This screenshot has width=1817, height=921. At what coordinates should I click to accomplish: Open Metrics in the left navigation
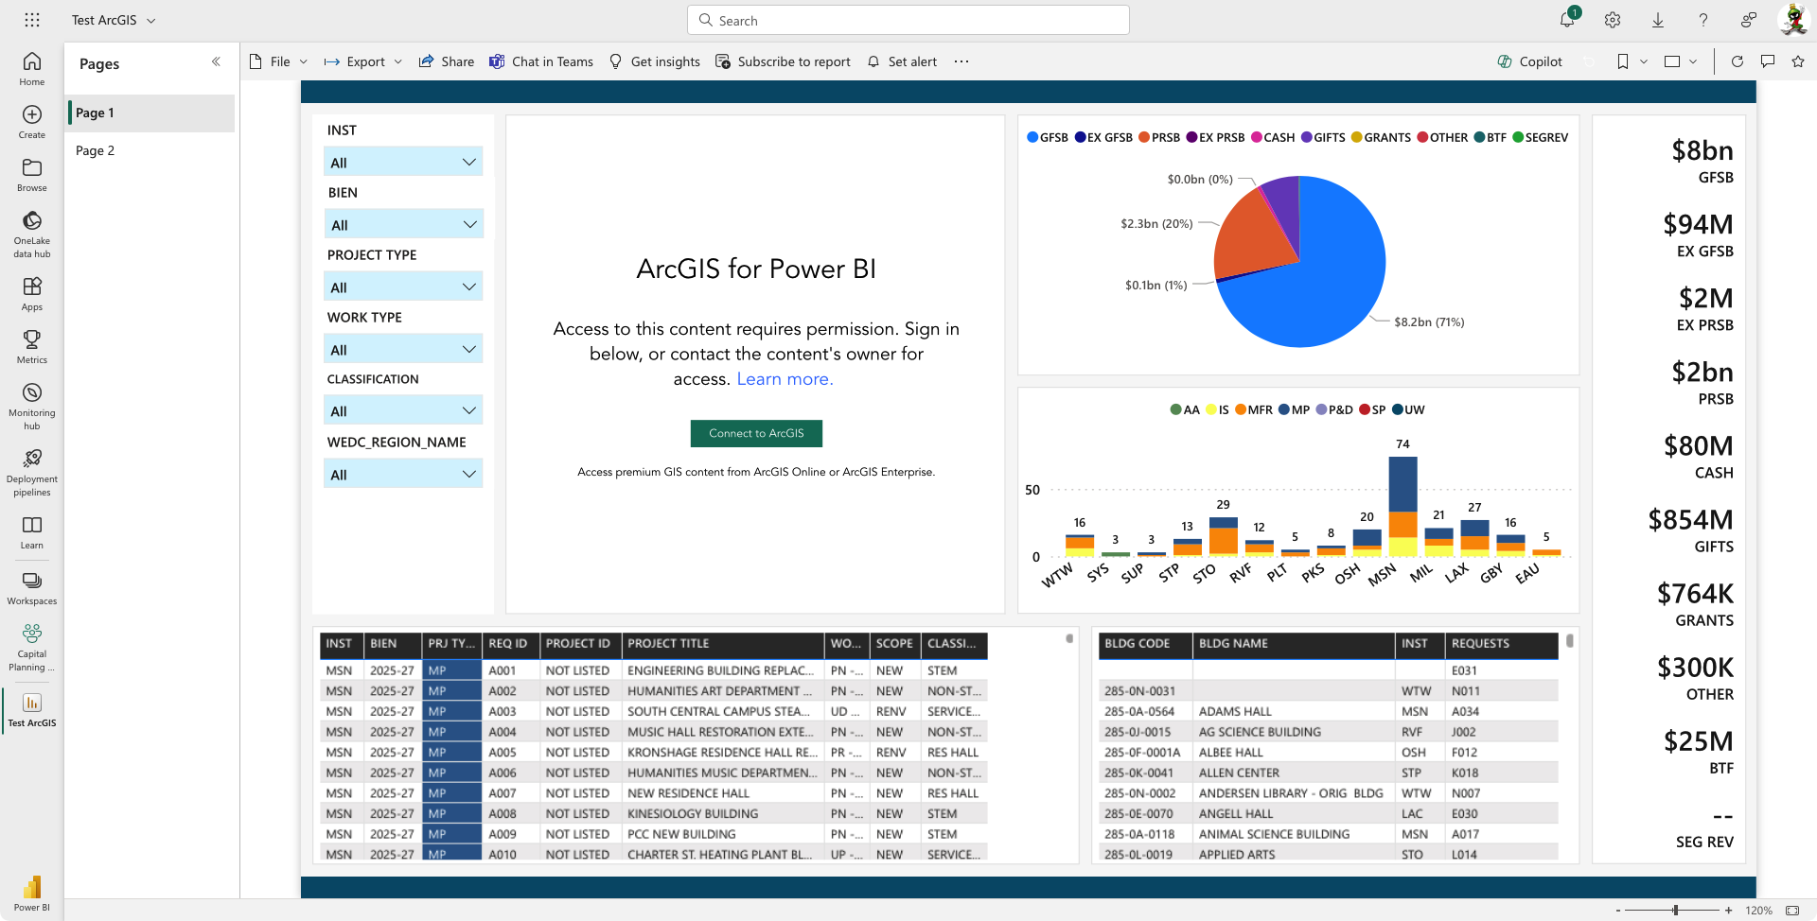tap(32, 346)
